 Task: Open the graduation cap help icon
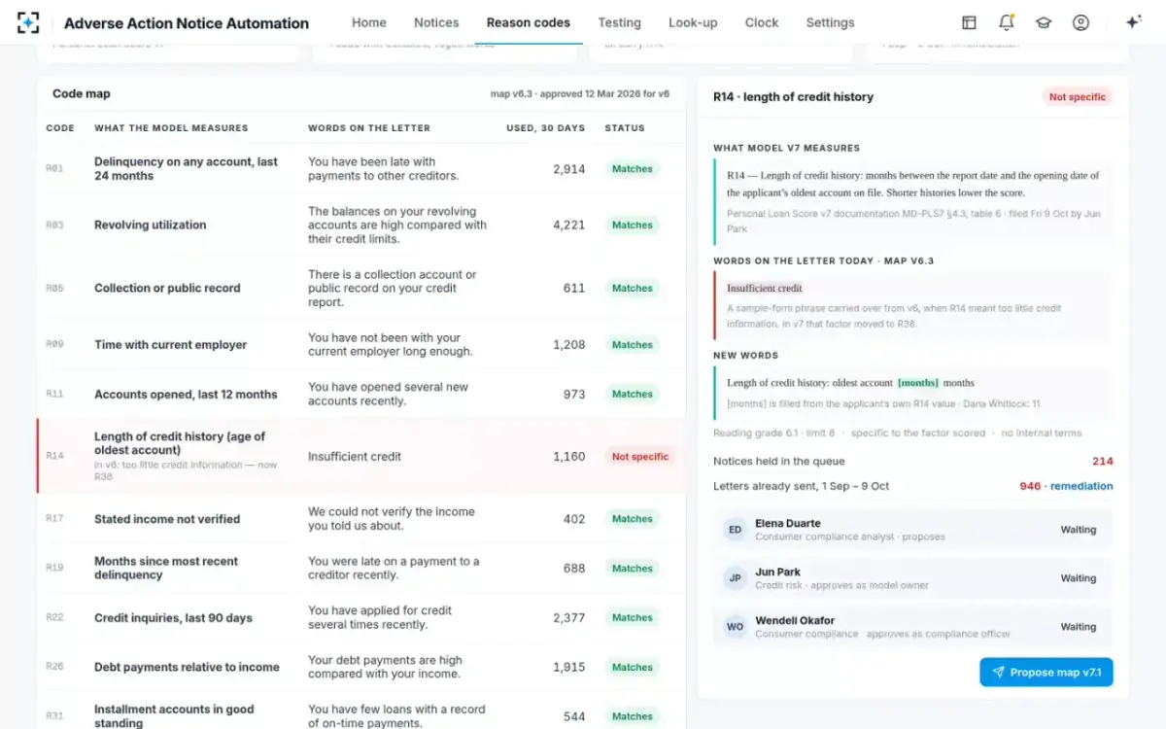(x=1044, y=22)
